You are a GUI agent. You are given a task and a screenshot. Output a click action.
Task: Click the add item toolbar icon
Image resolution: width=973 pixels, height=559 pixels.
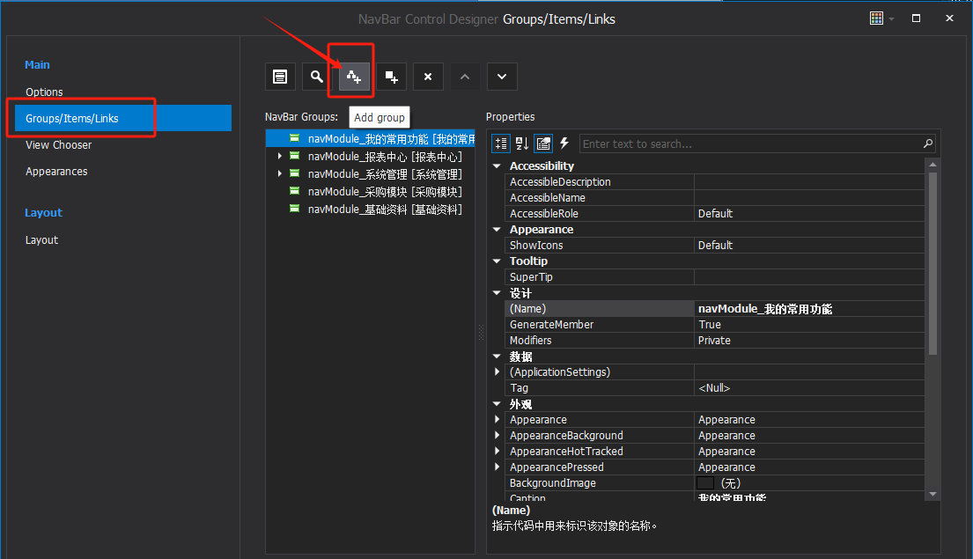pyautogui.click(x=391, y=77)
